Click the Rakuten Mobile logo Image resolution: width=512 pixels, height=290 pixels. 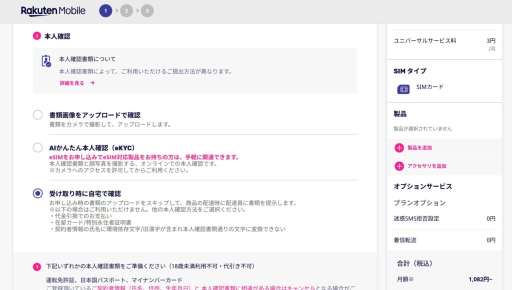[x=53, y=10]
